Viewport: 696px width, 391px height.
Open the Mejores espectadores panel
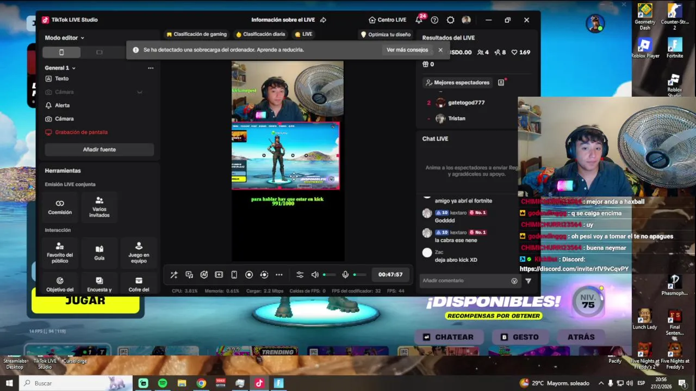coord(457,83)
